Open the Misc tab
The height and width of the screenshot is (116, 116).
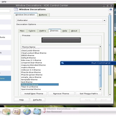[23, 31]
